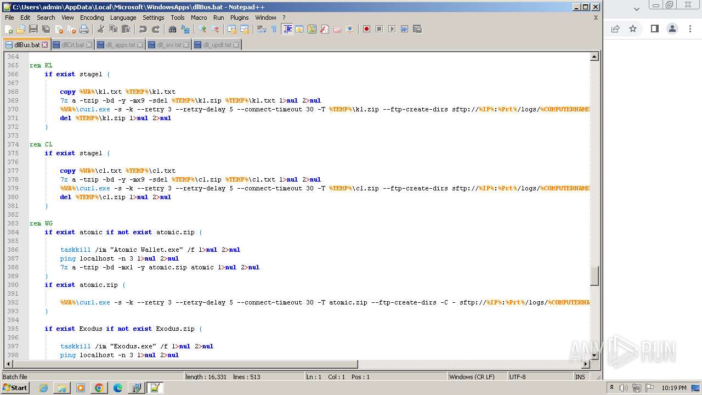Open the Plugins menu

[x=239, y=18]
